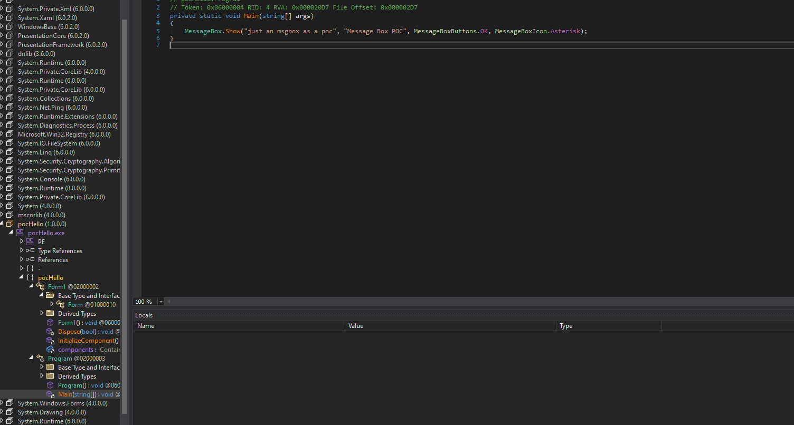Select System.IO.FileSystem (6.0.0.0) assembly
This screenshot has width=794, height=425.
coord(59,143)
